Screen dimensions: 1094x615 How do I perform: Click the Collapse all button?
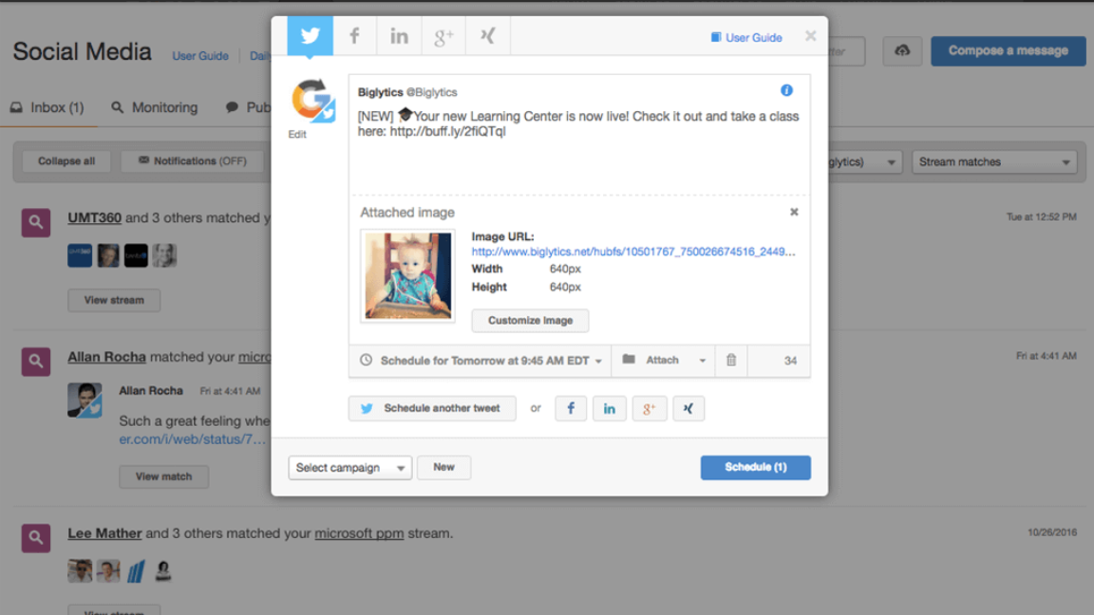click(66, 161)
